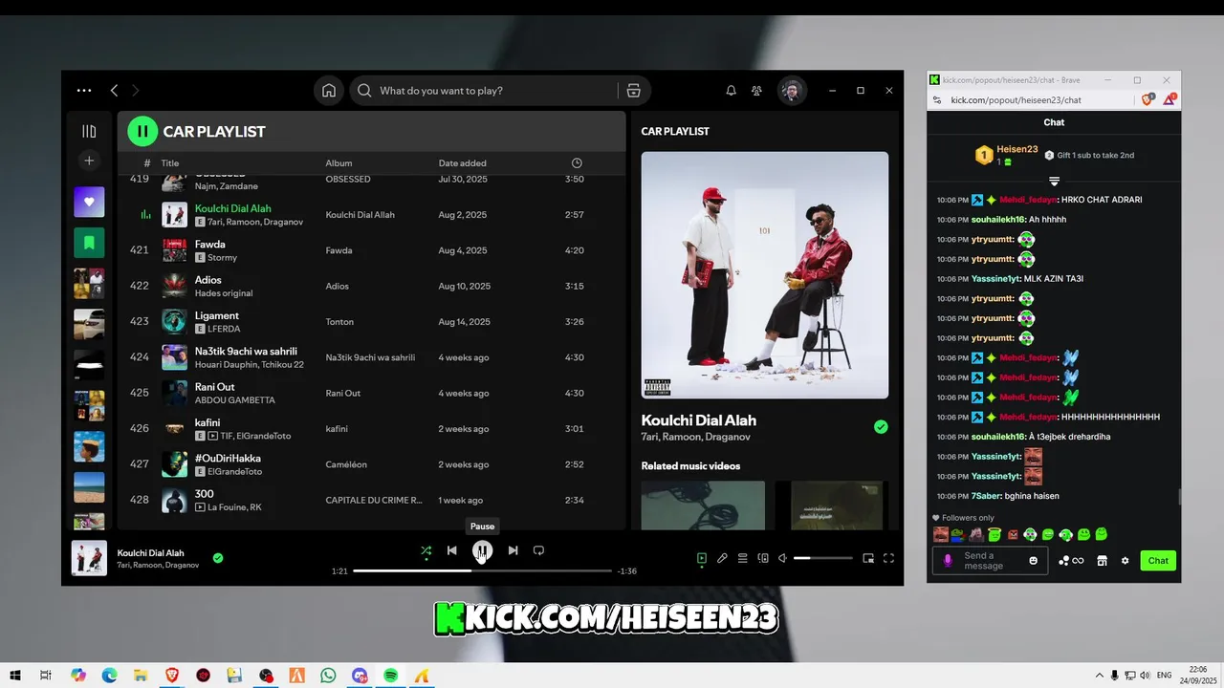Go back in Spotify navigation

pyautogui.click(x=114, y=91)
